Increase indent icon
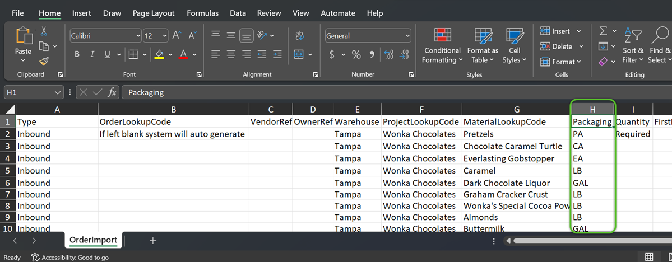 (x=277, y=54)
